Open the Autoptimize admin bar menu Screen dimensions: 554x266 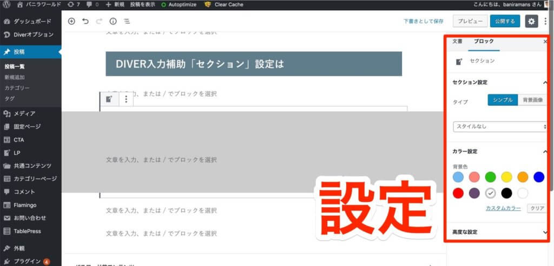[x=179, y=5]
